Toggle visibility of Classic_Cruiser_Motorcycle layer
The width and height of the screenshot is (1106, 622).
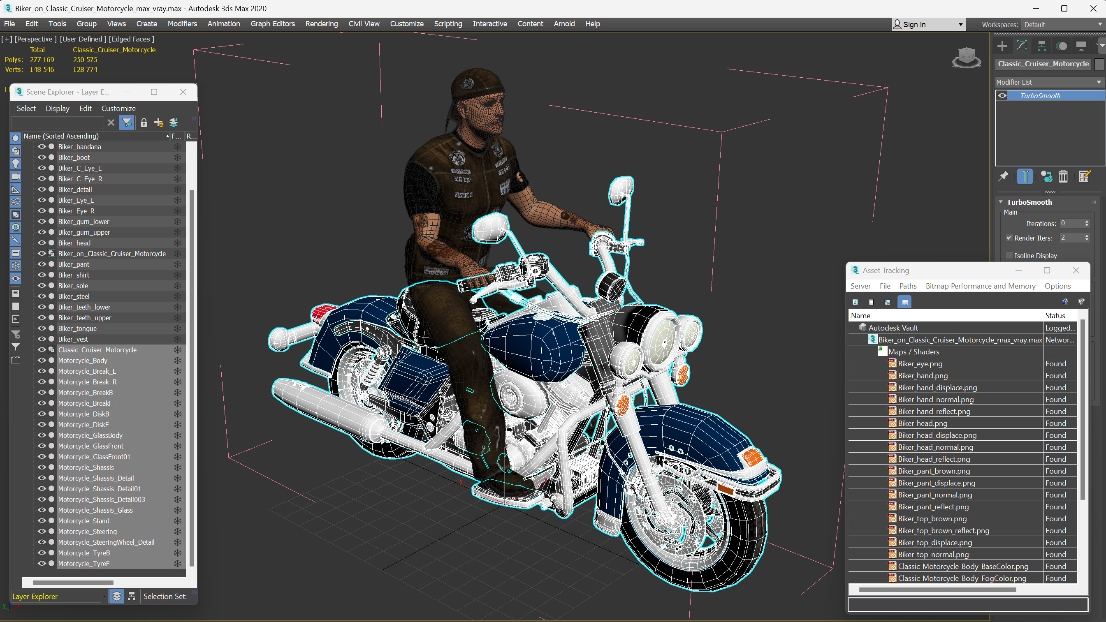click(42, 349)
